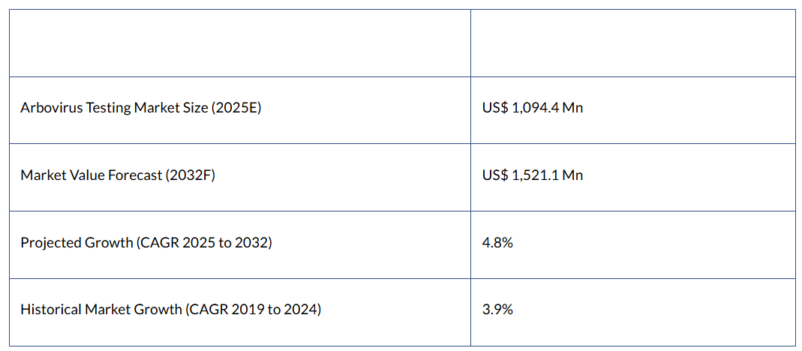
Task: Click the empty top-left header cell
Action: pyautogui.click(x=240, y=43)
